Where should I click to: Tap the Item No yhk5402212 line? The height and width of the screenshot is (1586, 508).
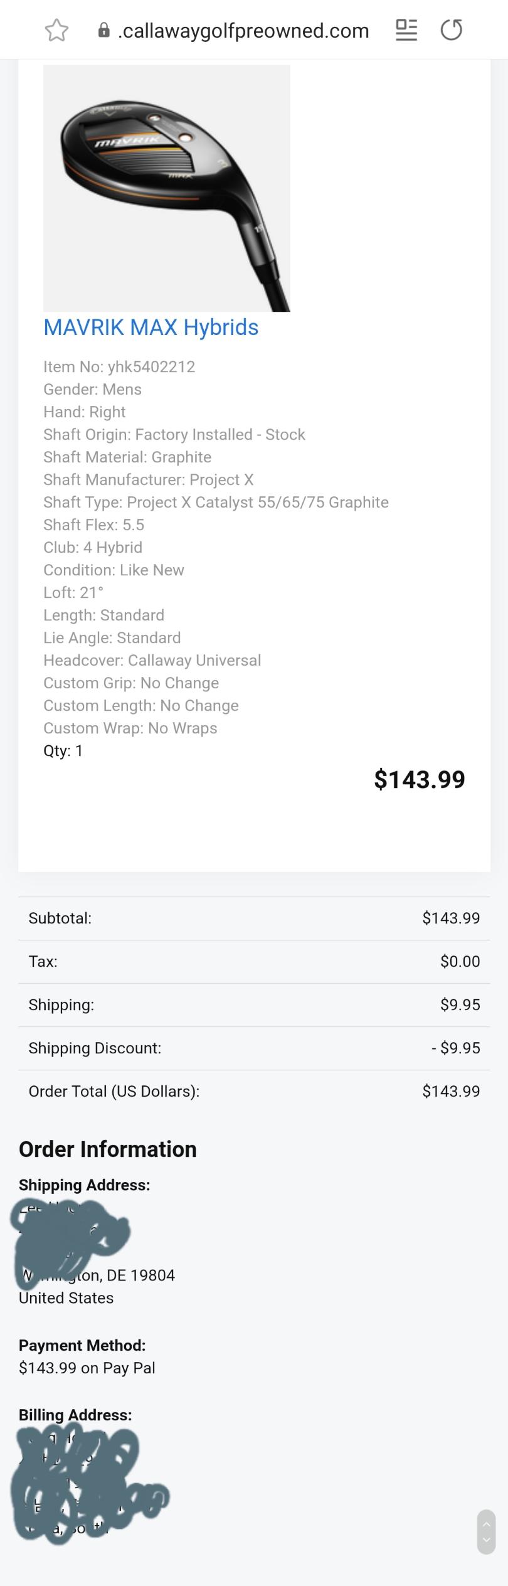pyautogui.click(x=119, y=366)
